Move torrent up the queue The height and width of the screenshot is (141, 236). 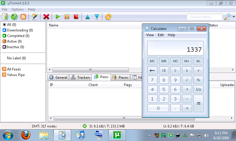click(x=88, y=17)
